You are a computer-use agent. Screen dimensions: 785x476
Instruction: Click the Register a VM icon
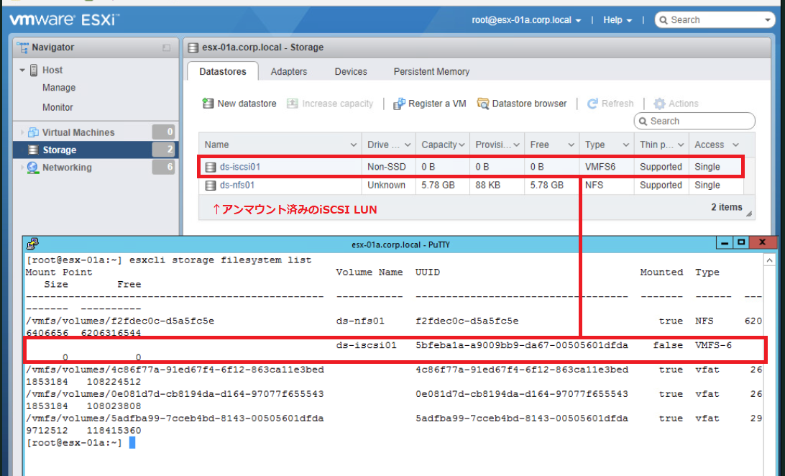click(x=399, y=104)
